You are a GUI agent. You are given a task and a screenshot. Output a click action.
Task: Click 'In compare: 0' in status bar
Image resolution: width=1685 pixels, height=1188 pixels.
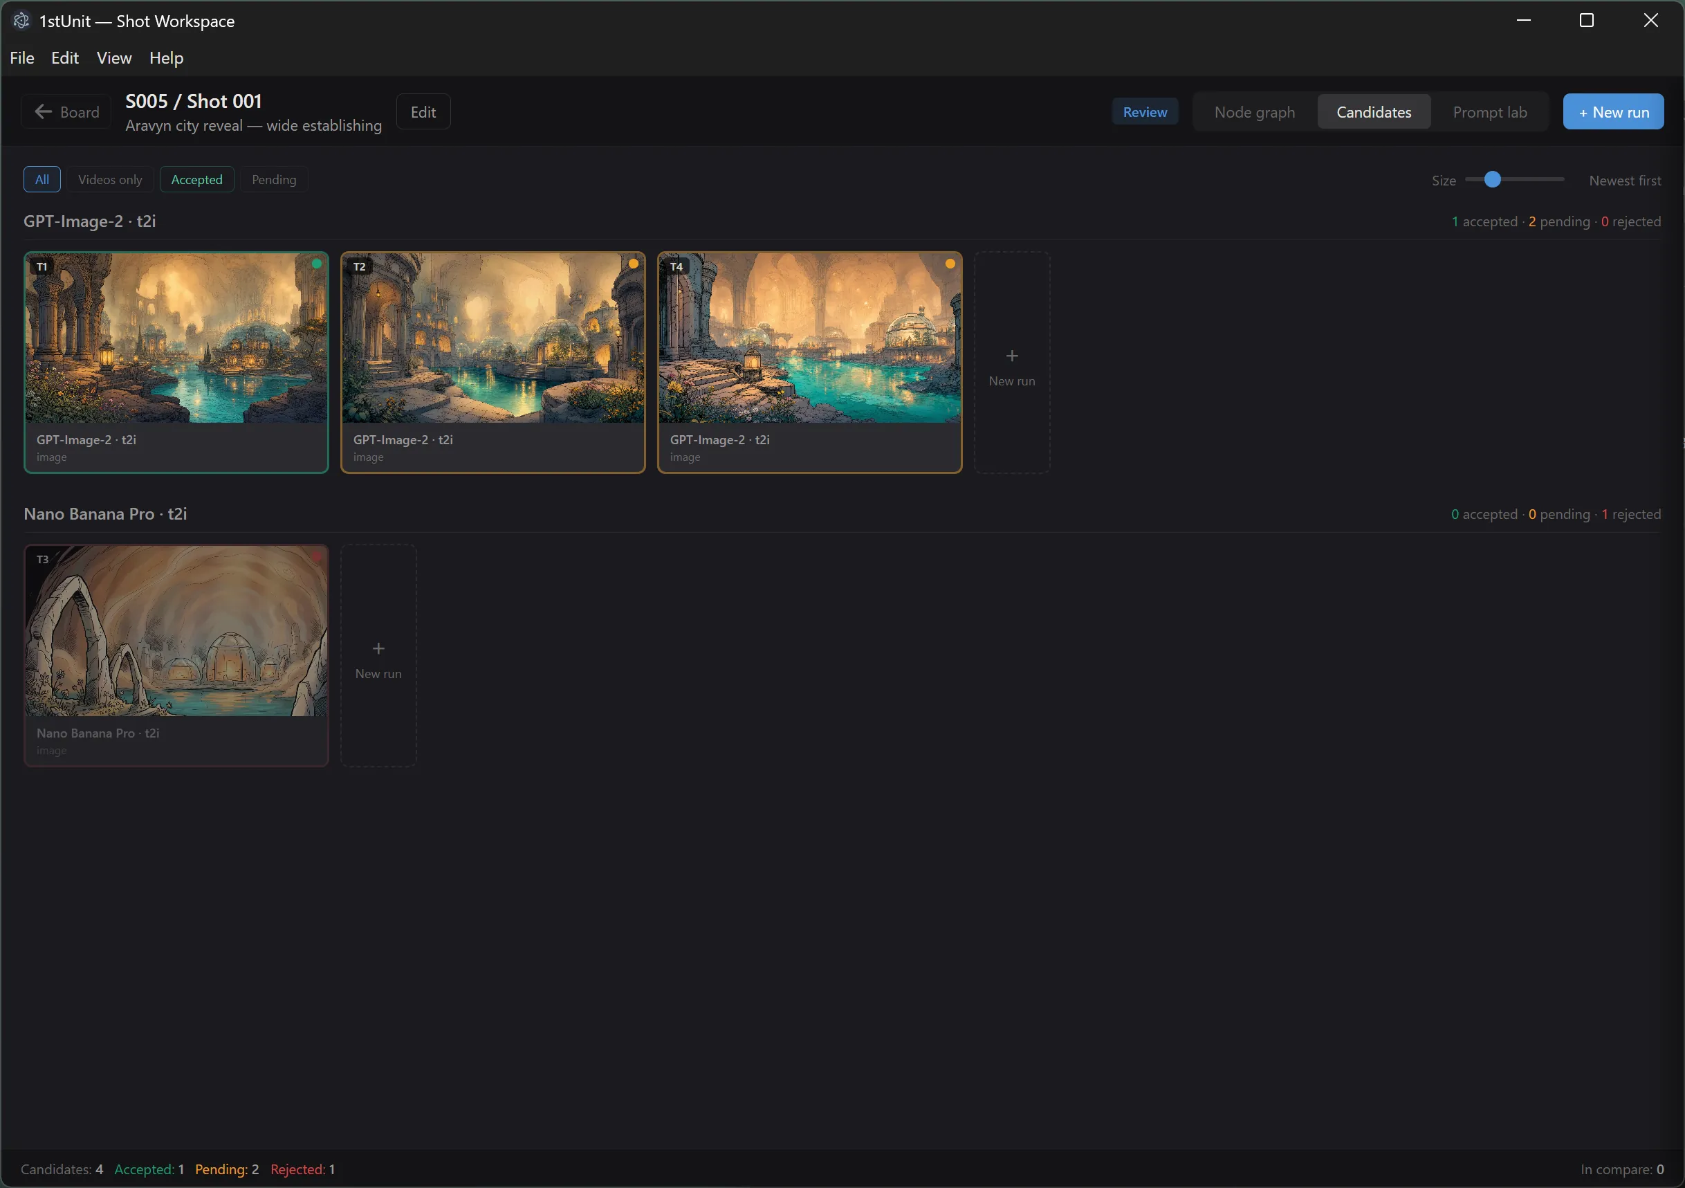1621,1169
